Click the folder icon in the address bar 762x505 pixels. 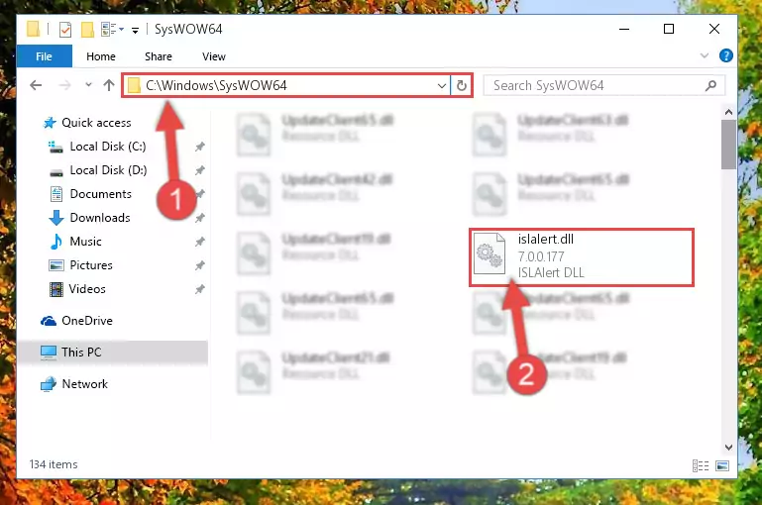click(134, 86)
